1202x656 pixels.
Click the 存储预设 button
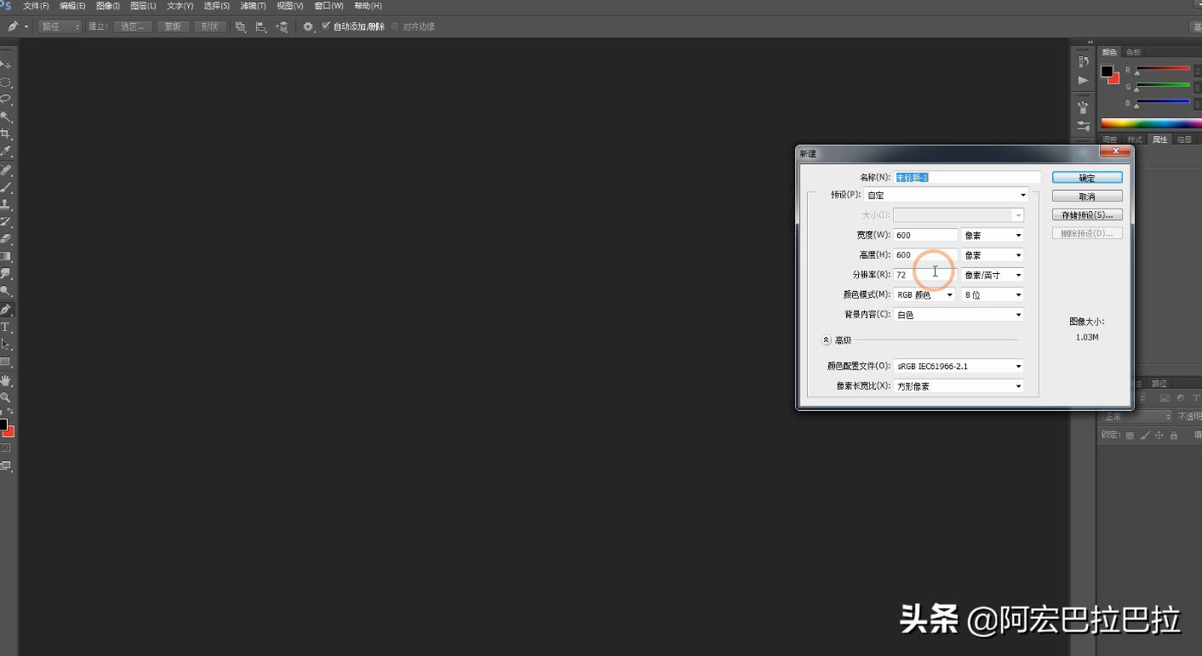click(1087, 214)
